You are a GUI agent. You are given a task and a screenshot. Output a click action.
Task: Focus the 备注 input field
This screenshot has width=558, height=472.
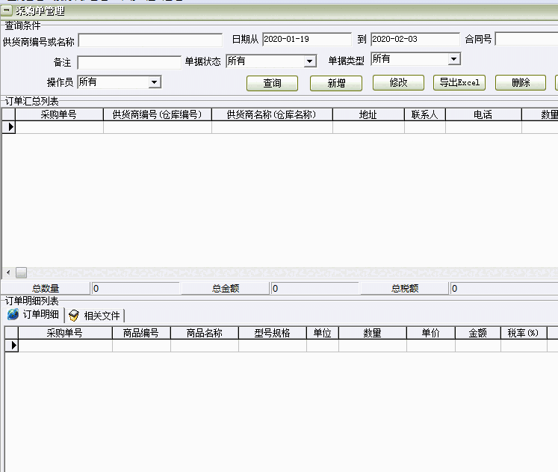point(129,62)
